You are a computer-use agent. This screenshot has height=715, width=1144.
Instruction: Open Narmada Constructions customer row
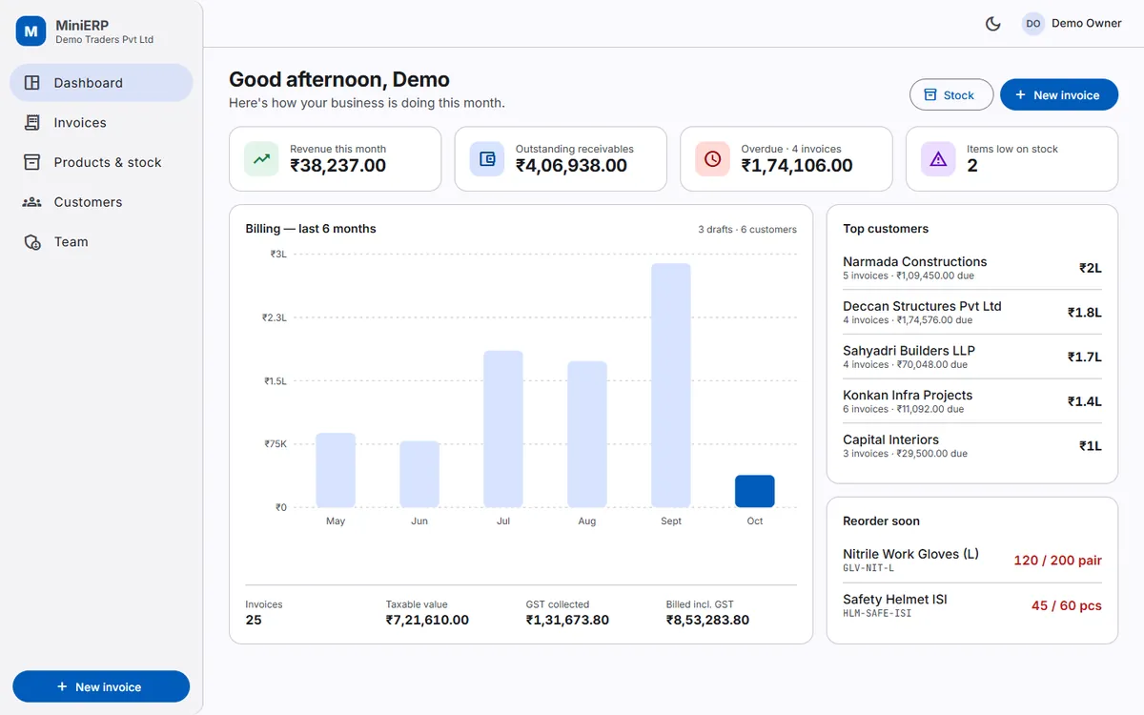coord(972,268)
